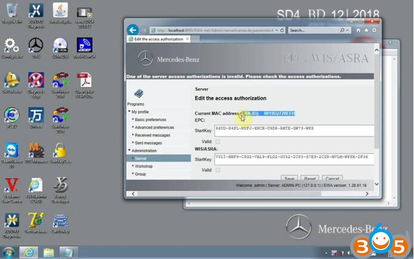The width and height of the screenshot is (414, 259).
Task: Tick the WIS/ASRA Valid checkbox
Action: point(218,170)
